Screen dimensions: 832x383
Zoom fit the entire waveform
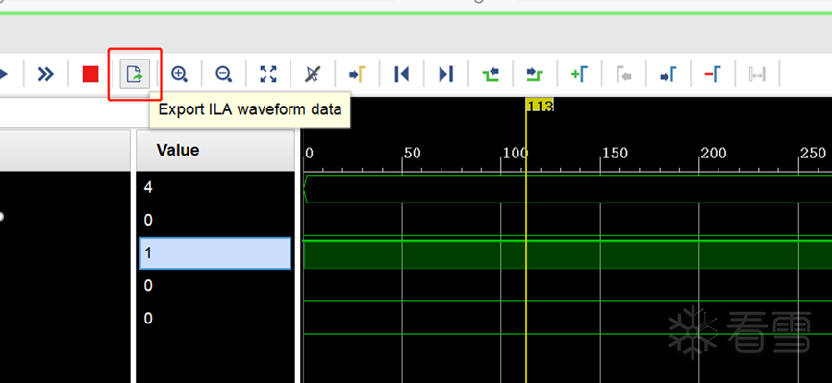268,74
